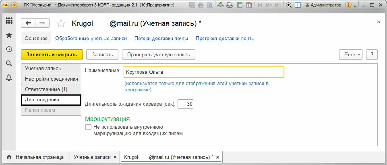The width and height of the screenshot is (387, 165).
Task: Open the Calculator icon in title bar
Action: [240, 5]
